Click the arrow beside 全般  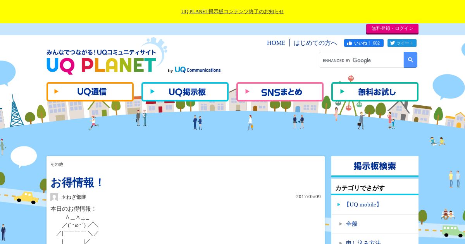pyautogui.click(x=341, y=224)
